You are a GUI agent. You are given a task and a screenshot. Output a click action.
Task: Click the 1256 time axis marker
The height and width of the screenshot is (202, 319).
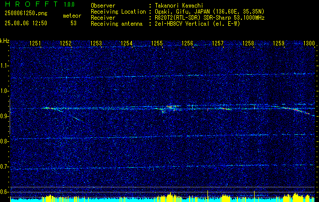tap(187, 43)
